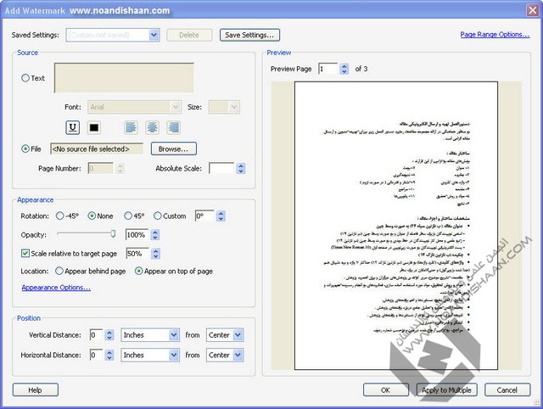Screen dimensions: 543x409
Task: Select the 45° rotation radio button
Action: click(x=128, y=216)
